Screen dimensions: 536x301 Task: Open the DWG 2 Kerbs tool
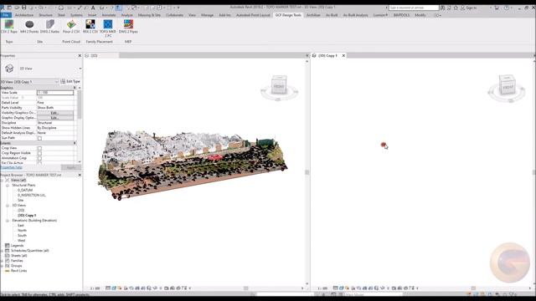pos(50,26)
